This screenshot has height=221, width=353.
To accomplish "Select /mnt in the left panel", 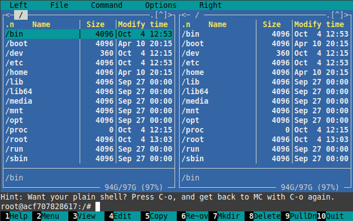I will (89, 111).
